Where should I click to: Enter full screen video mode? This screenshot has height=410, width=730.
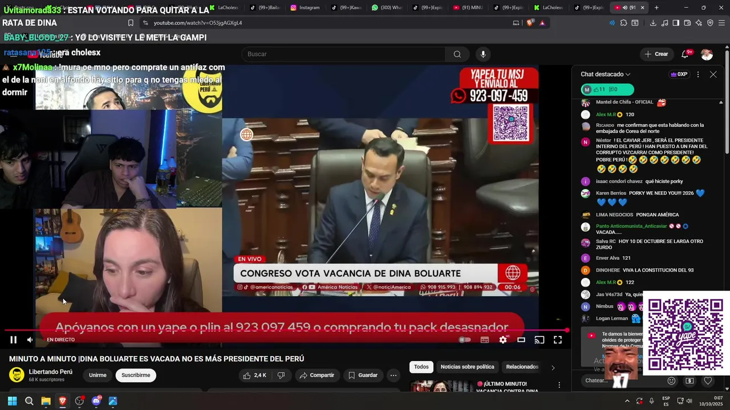[558, 340]
